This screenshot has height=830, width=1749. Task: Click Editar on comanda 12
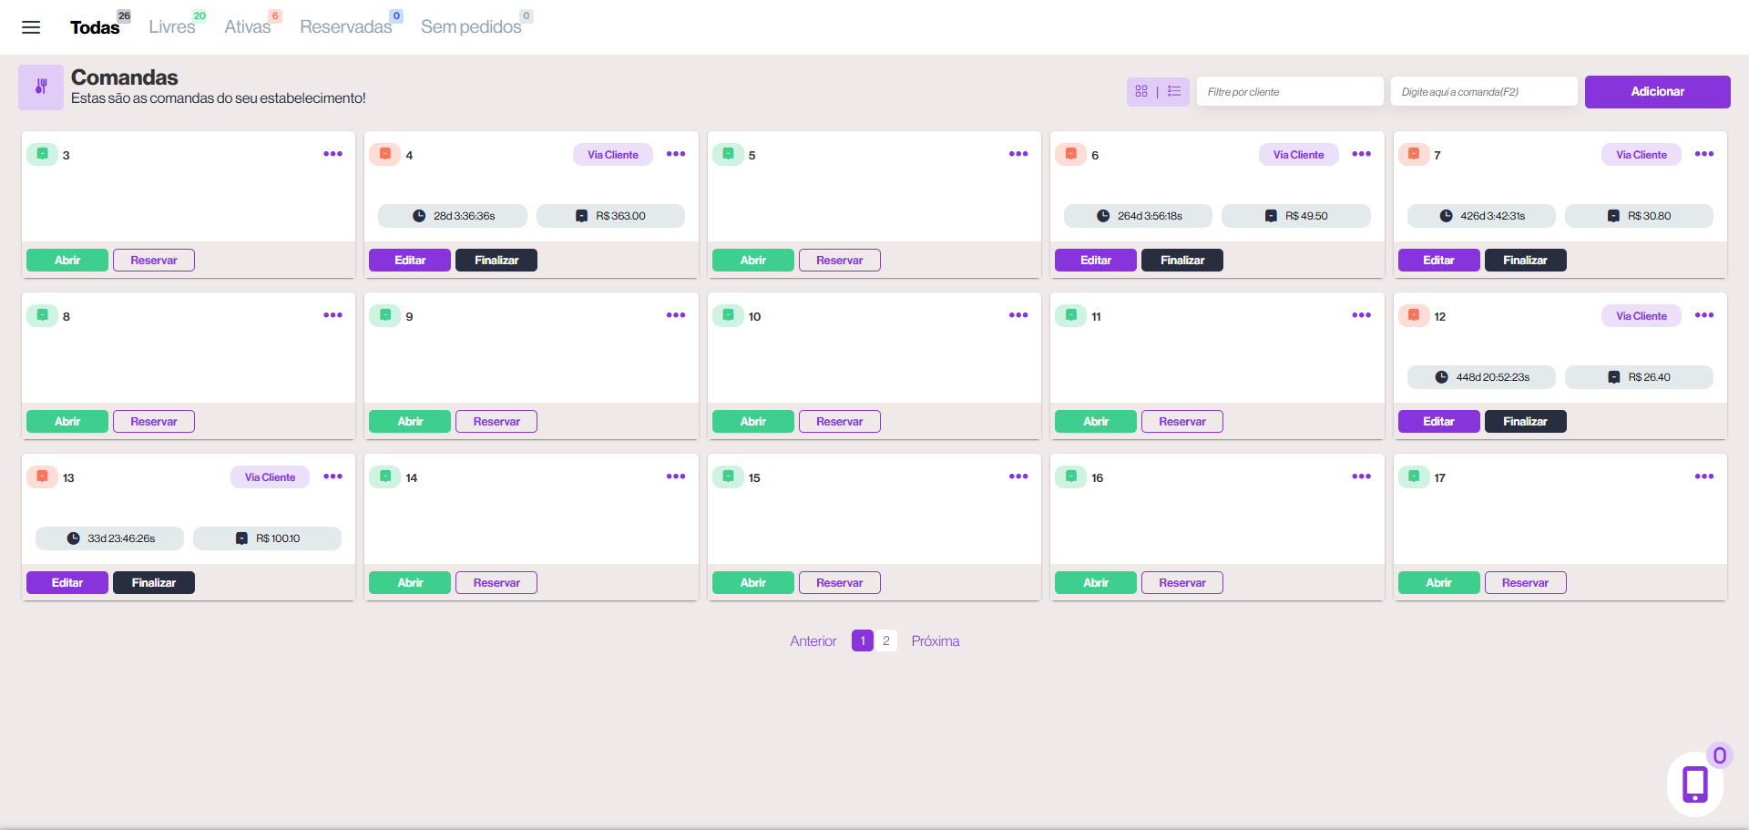pyautogui.click(x=1438, y=422)
